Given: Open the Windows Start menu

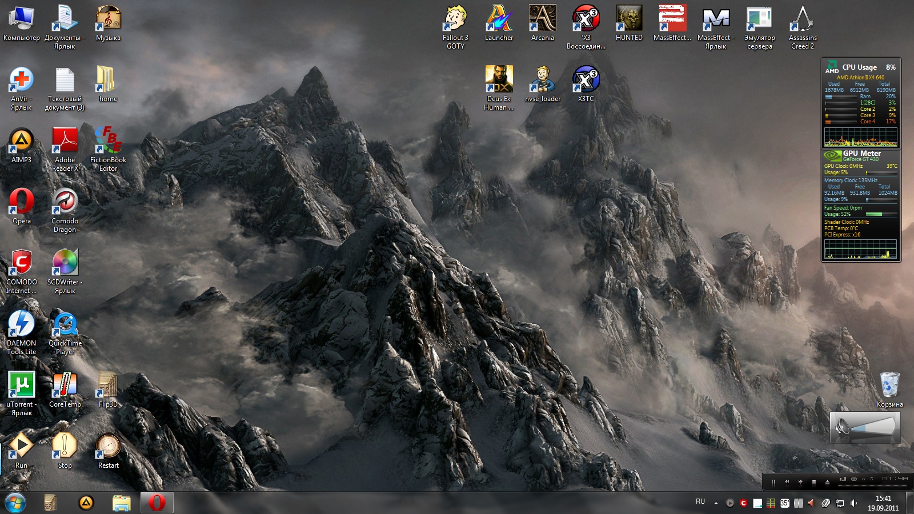Looking at the screenshot, I should pyautogui.click(x=15, y=503).
